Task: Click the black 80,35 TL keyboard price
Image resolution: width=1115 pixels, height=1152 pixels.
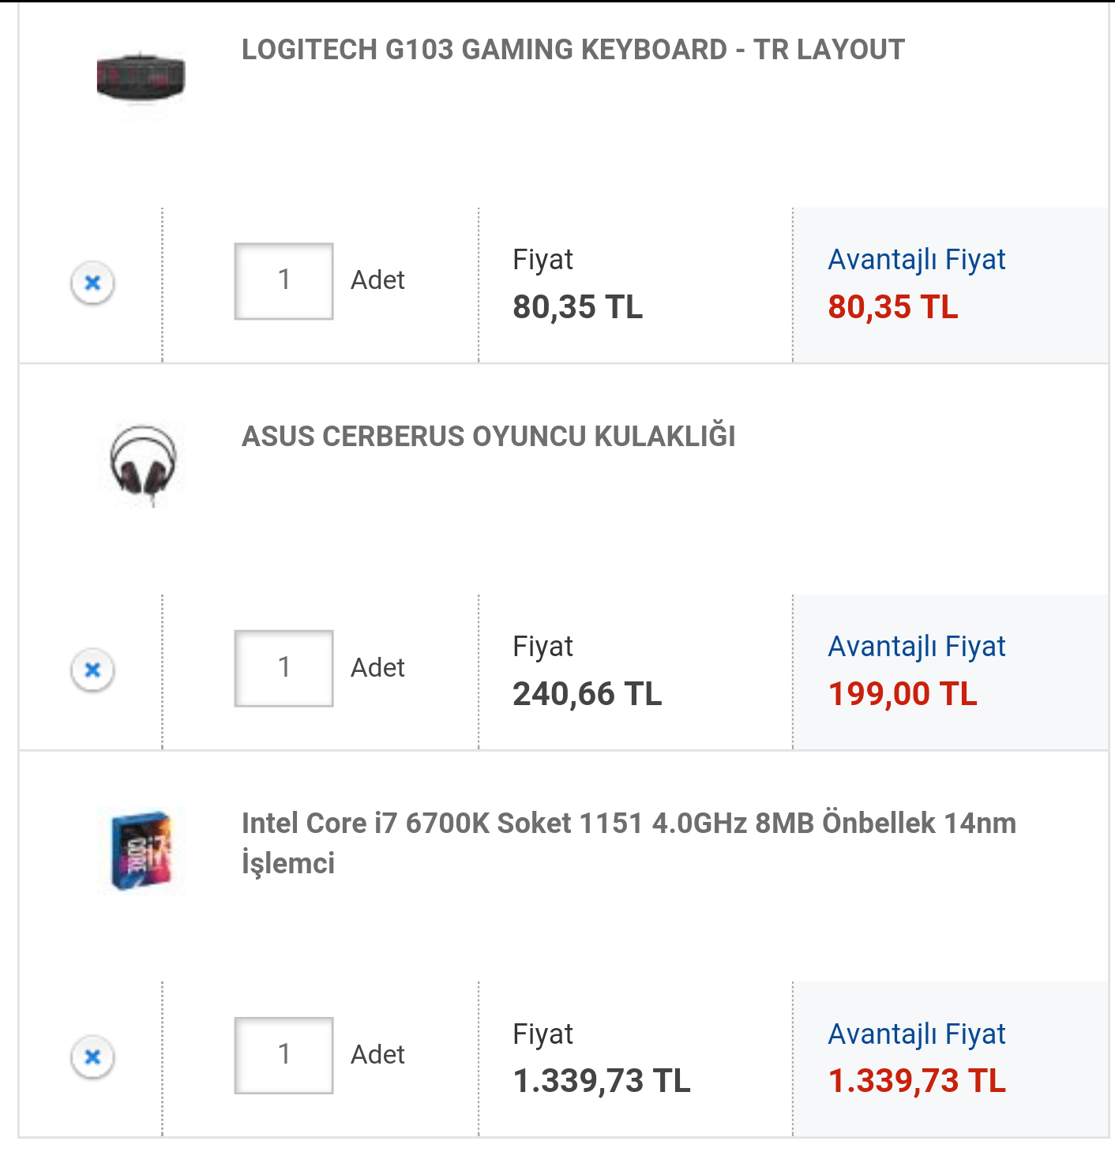Action: coord(577,307)
